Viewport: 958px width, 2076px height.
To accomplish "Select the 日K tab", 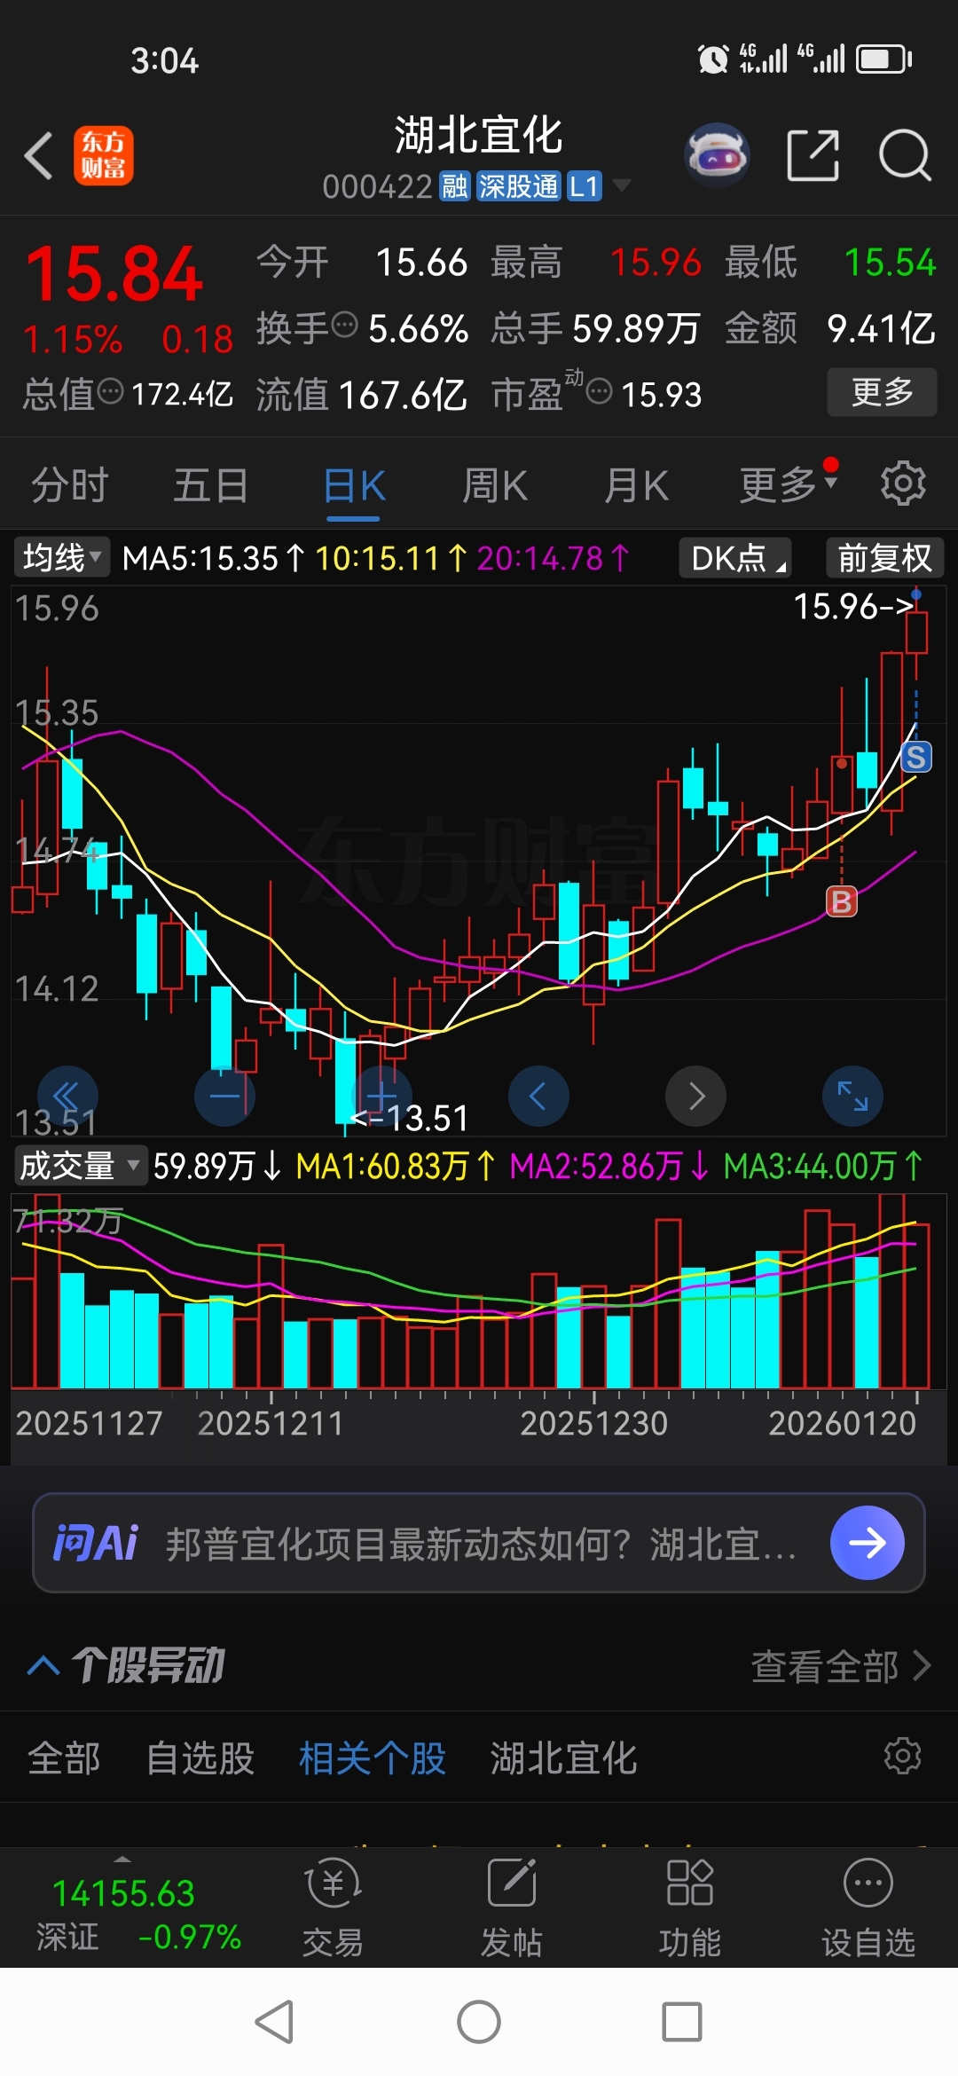I will coord(354,486).
